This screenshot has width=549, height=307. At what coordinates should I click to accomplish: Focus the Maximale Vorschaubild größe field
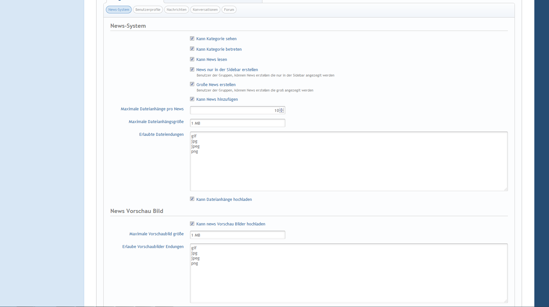point(238,235)
